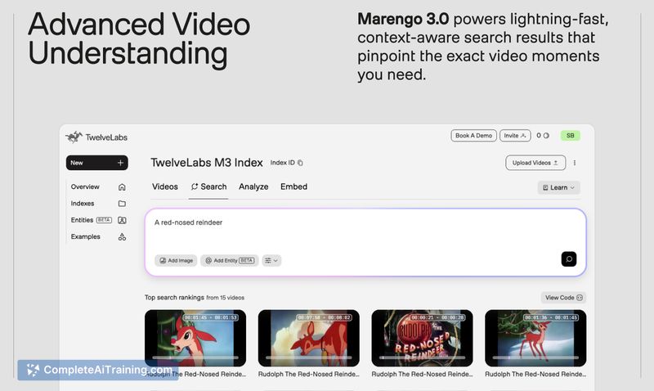Open Overview in the sidebar
Image resolution: width=654 pixels, height=391 pixels.
(x=85, y=187)
